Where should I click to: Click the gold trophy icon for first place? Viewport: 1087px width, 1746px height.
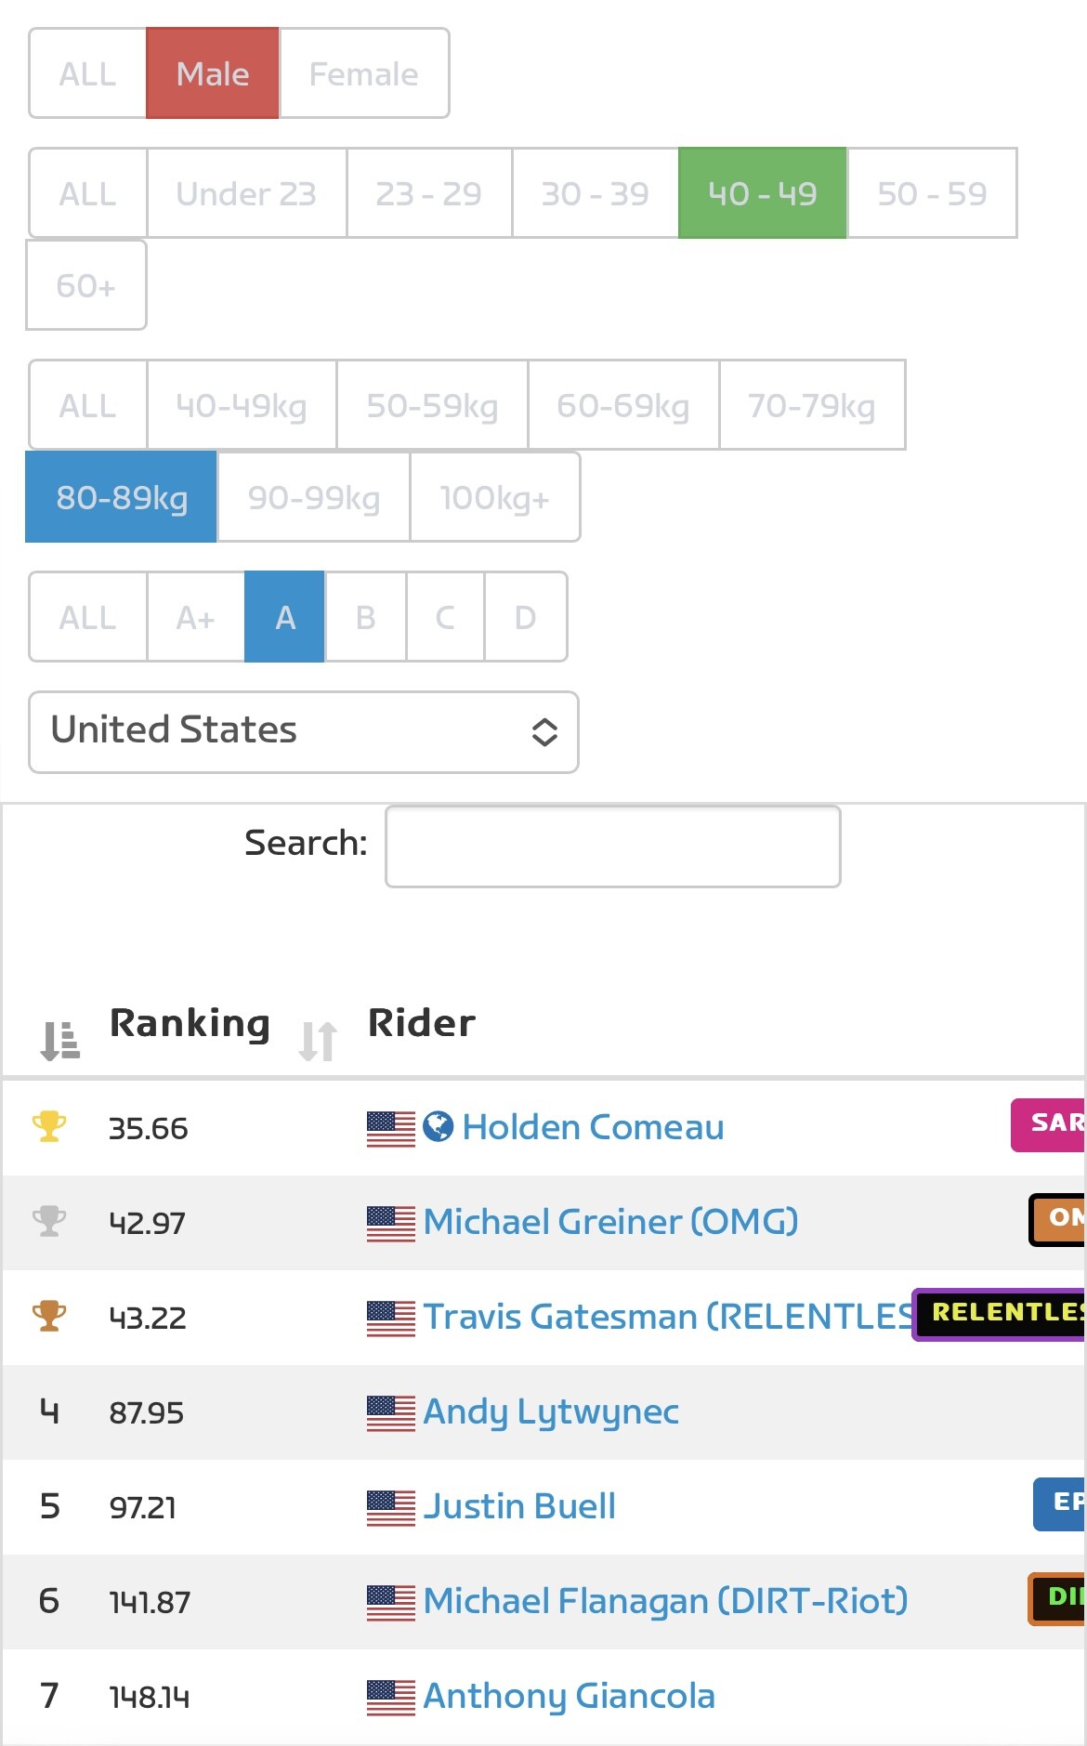click(49, 1126)
